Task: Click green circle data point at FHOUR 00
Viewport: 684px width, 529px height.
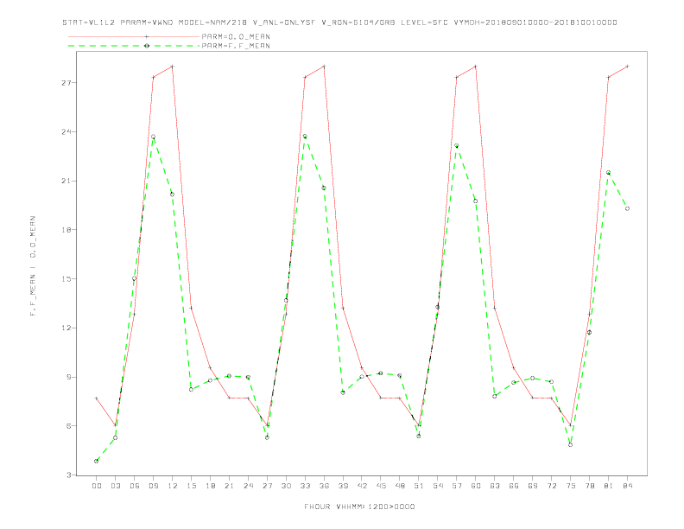Action: (97, 461)
